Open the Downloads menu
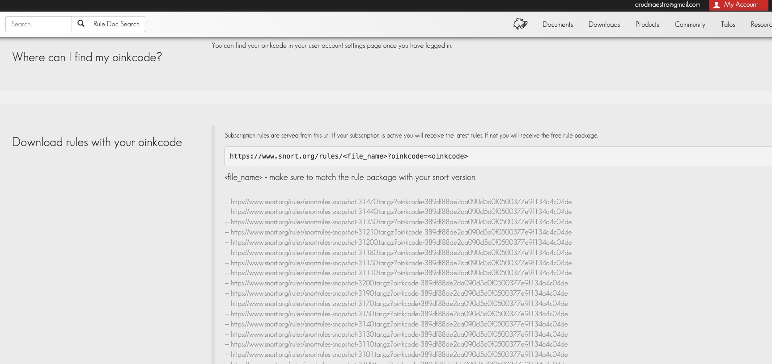772x364 pixels. tap(604, 25)
